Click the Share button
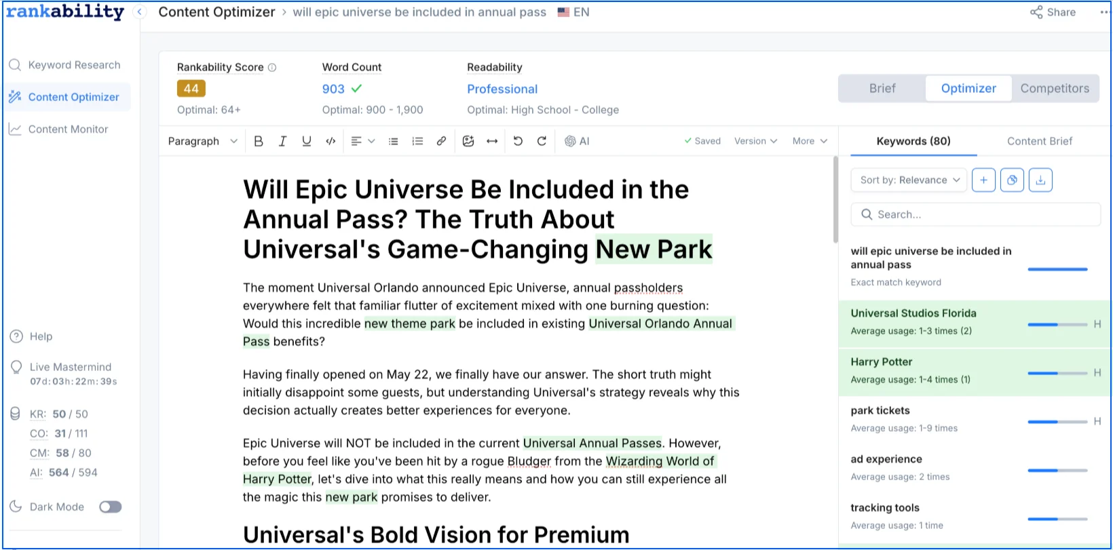This screenshot has width=1113, height=550. point(1053,12)
